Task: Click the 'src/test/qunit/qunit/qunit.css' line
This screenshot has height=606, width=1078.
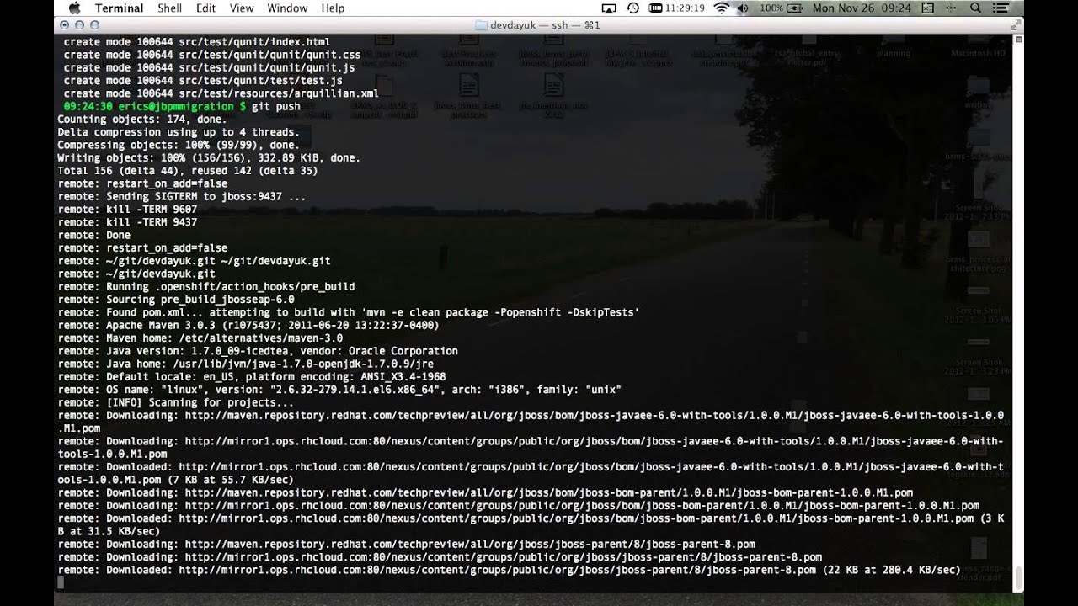Action: tap(211, 55)
